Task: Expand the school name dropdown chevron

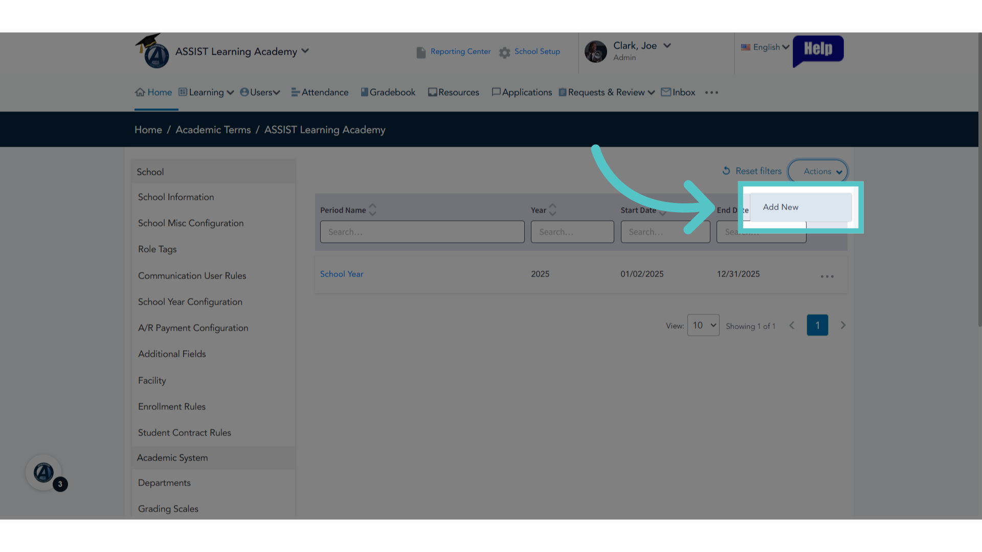Action: click(x=305, y=51)
